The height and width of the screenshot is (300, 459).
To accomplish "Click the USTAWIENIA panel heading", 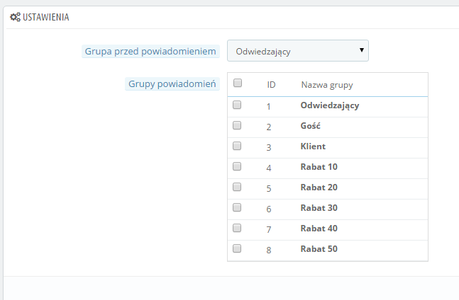I will coord(46,16).
